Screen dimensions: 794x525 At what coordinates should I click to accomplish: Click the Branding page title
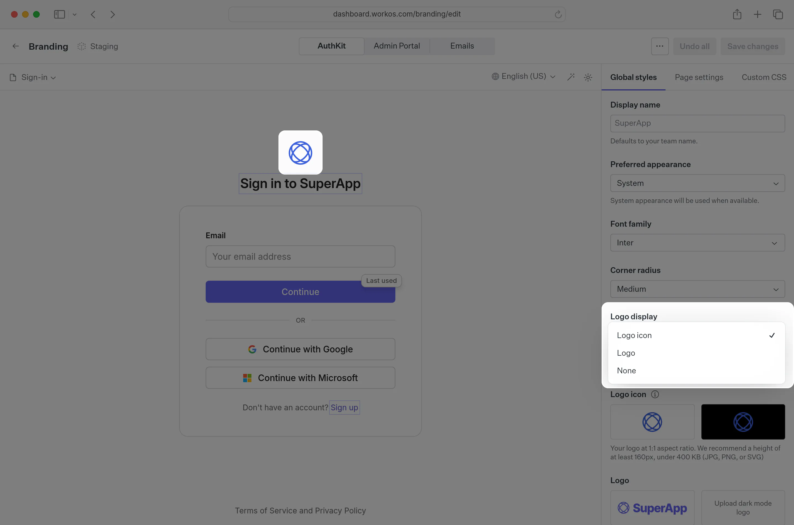(48, 46)
